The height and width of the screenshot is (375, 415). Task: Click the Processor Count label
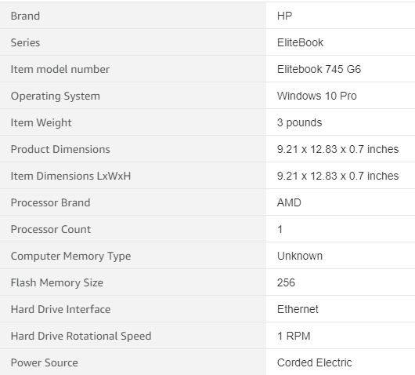coord(51,229)
